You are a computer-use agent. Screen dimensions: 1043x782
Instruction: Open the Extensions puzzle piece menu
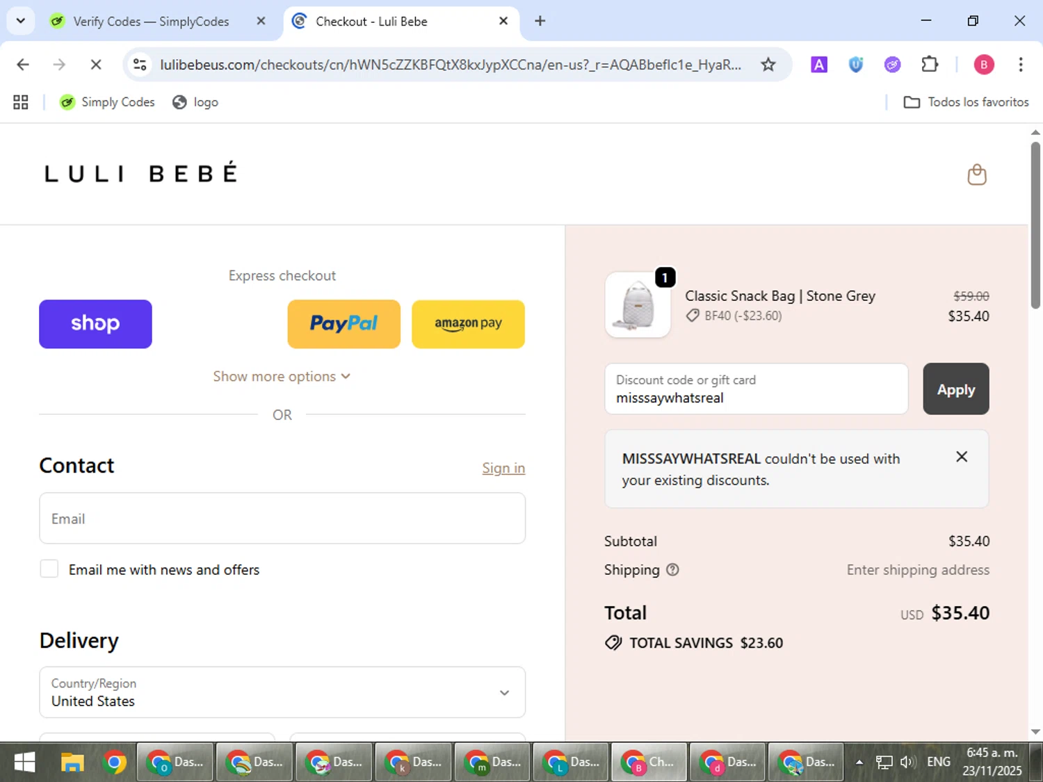(930, 65)
